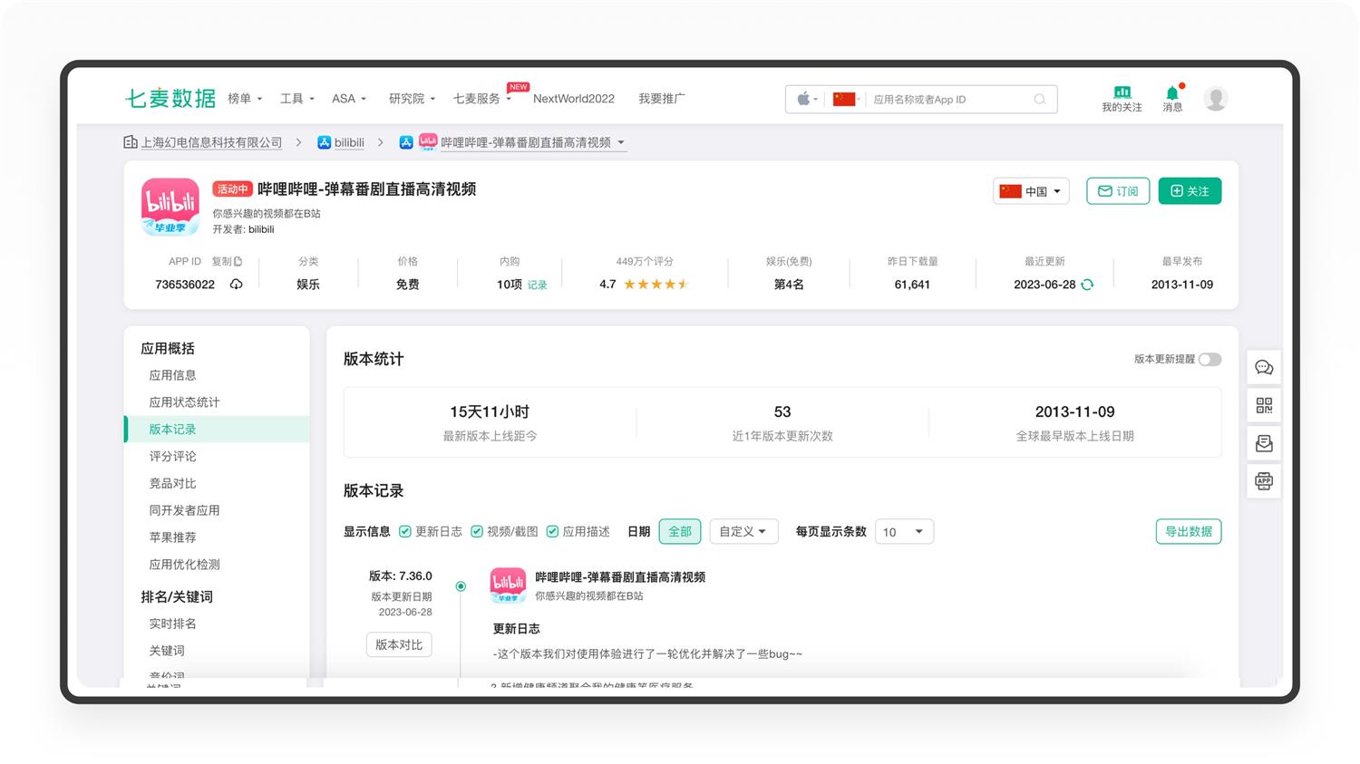Image resolution: width=1360 pixels, height=764 pixels.
Task: Select 评分评论 in the left sidebar
Action: 172,457
